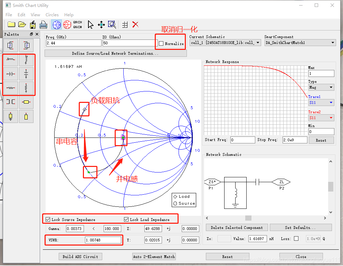
Task: Add a transformer from the palette
Action: [10, 102]
